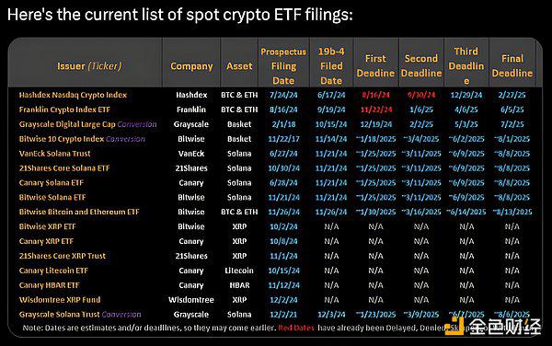The image size is (552, 346).
Task: Select the Wisdomtree XRP Fund entry
Action: point(60,300)
